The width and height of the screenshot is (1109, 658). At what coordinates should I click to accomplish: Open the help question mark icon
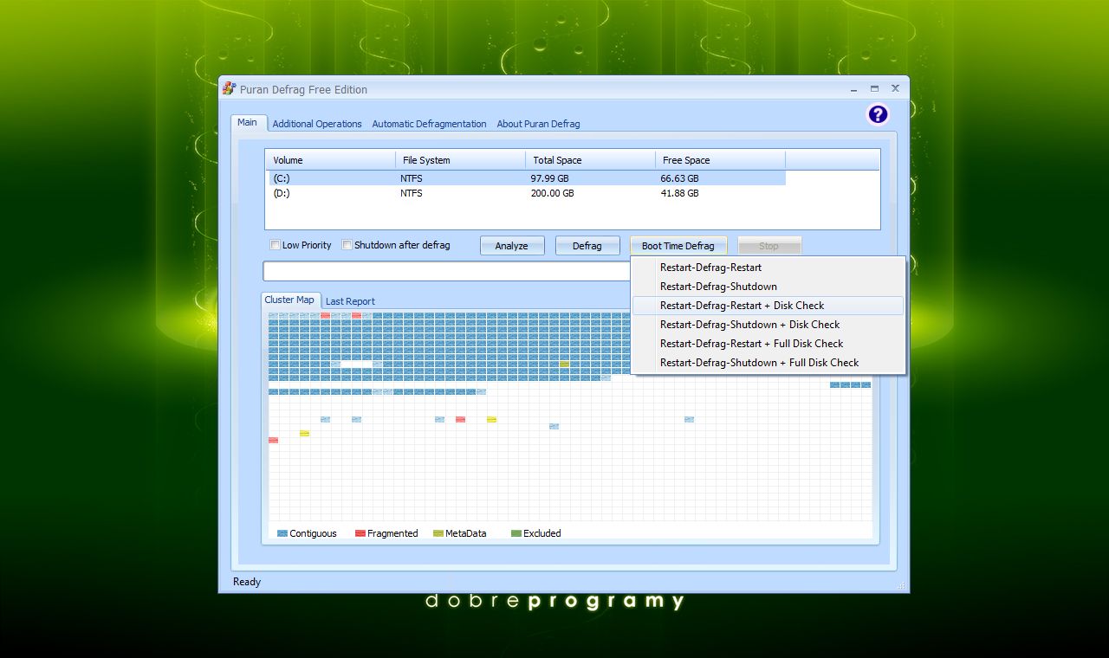coord(878,114)
